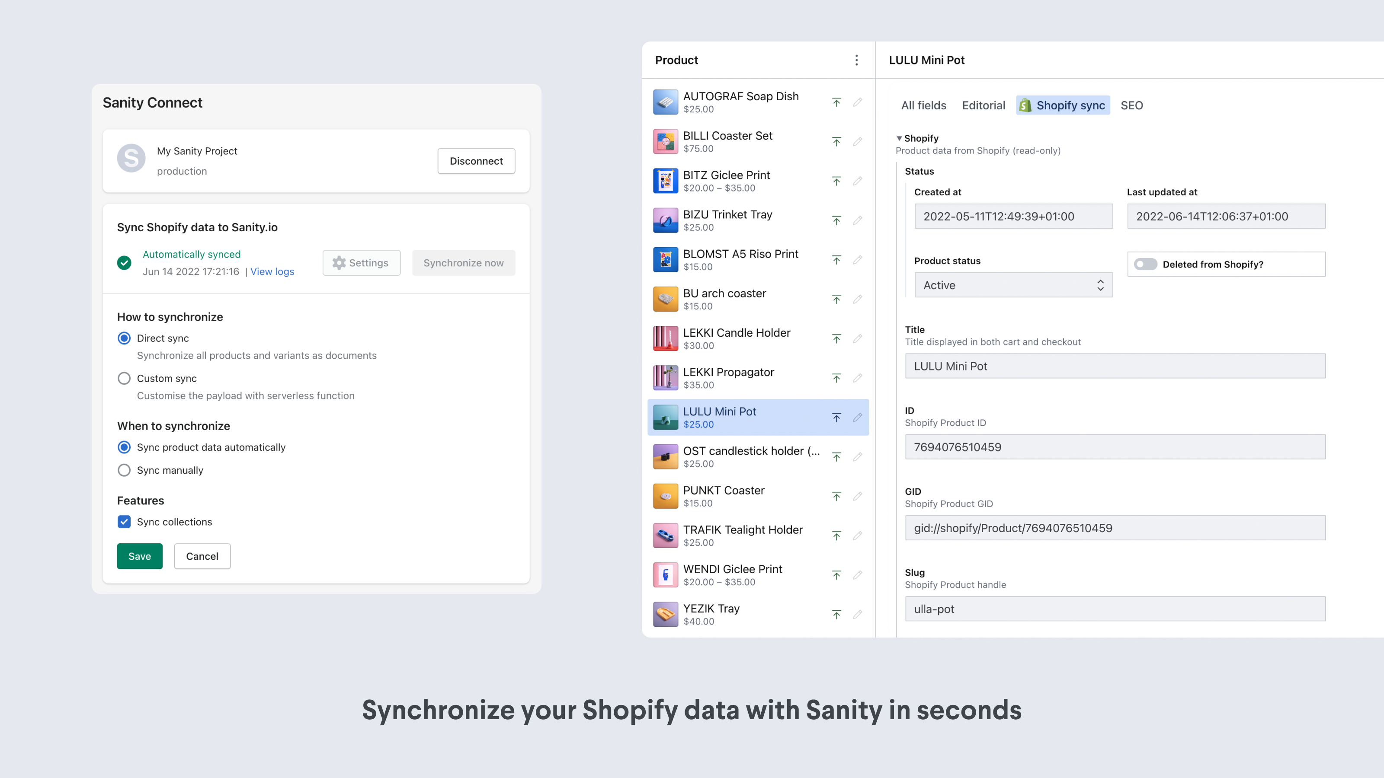Select the Direct sync radio option
This screenshot has width=1384, height=778.
(124, 338)
